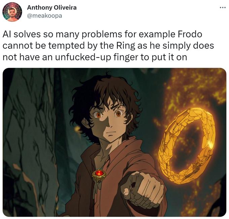Viewport: 229px width, 219px height.
Task: Click the glowing golden ring in image
Action: point(187,145)
